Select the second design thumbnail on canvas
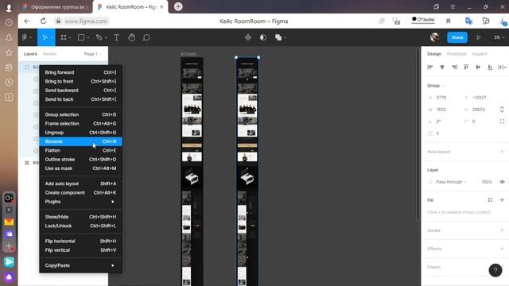Image resolution: width=509 pixels, height=286 pixels. point(247,172)
